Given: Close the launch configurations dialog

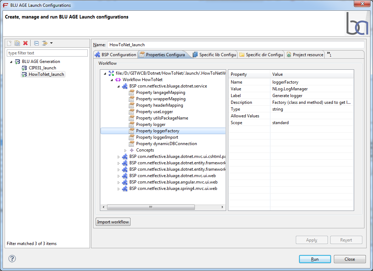Looking at the screenshot, I should click(x=350, y=259).
